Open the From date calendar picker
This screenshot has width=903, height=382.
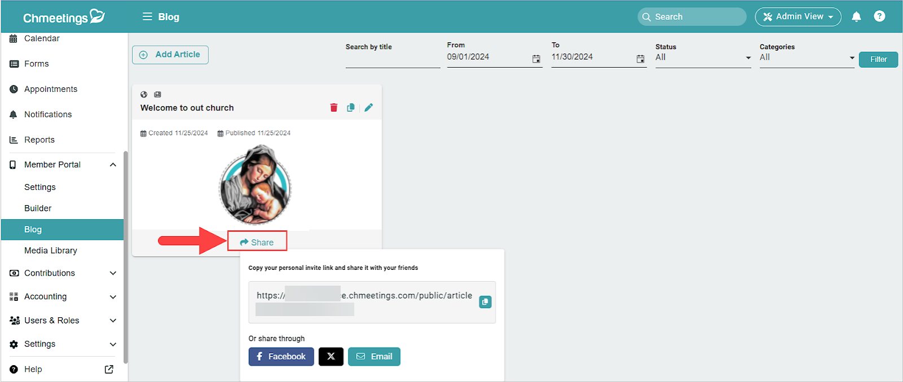(536, 59)
